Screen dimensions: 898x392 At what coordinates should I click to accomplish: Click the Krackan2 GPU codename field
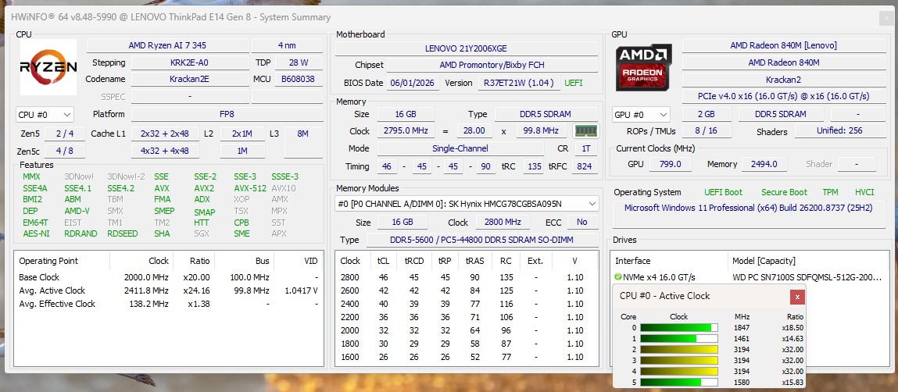[x=783, y=80]
